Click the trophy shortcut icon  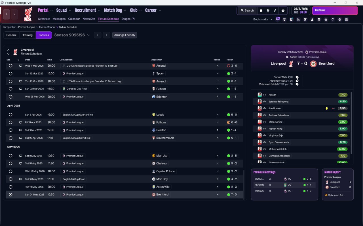[x=305, y=19]
